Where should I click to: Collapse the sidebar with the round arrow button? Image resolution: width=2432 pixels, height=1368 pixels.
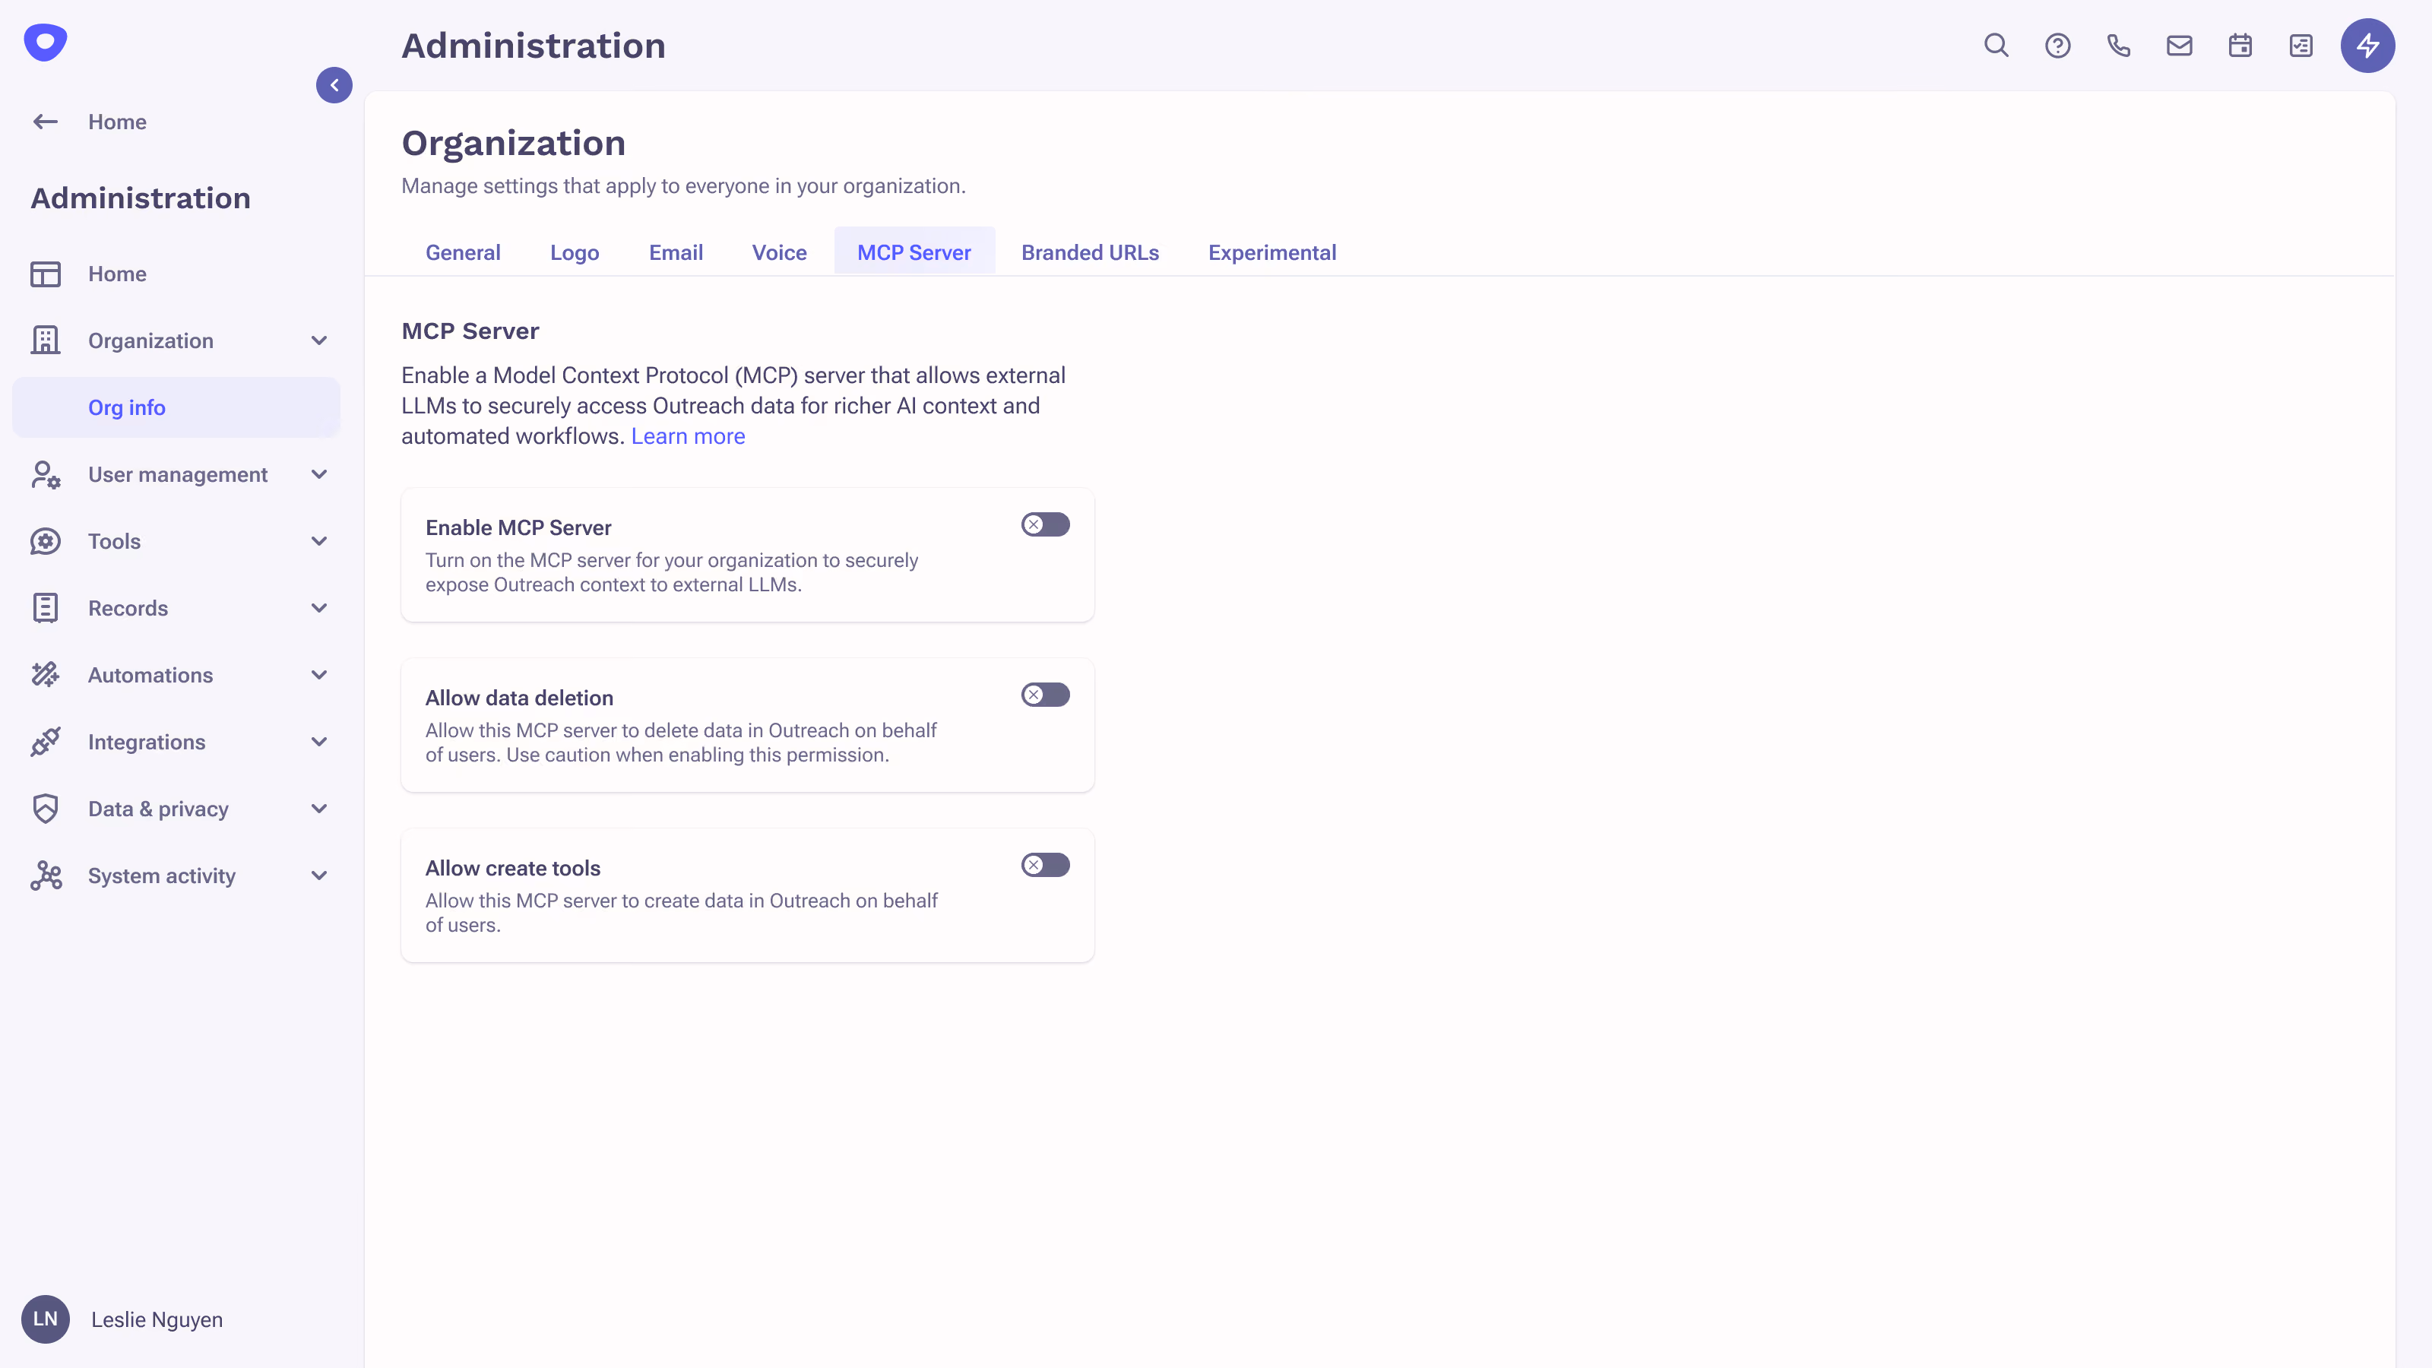tap(334, 85)
